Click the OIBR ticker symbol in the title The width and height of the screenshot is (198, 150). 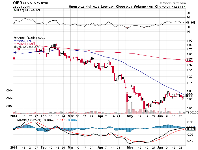[18, 3]
